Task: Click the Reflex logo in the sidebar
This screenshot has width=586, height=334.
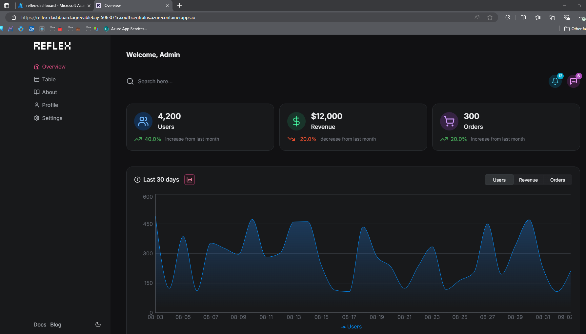Action: coord(52,46)
